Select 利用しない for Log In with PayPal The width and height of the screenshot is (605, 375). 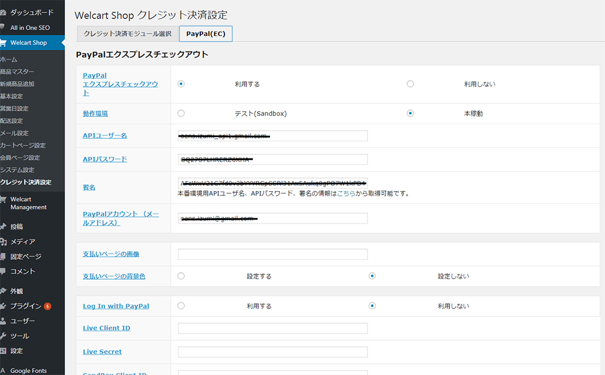[x=372, y=305]
